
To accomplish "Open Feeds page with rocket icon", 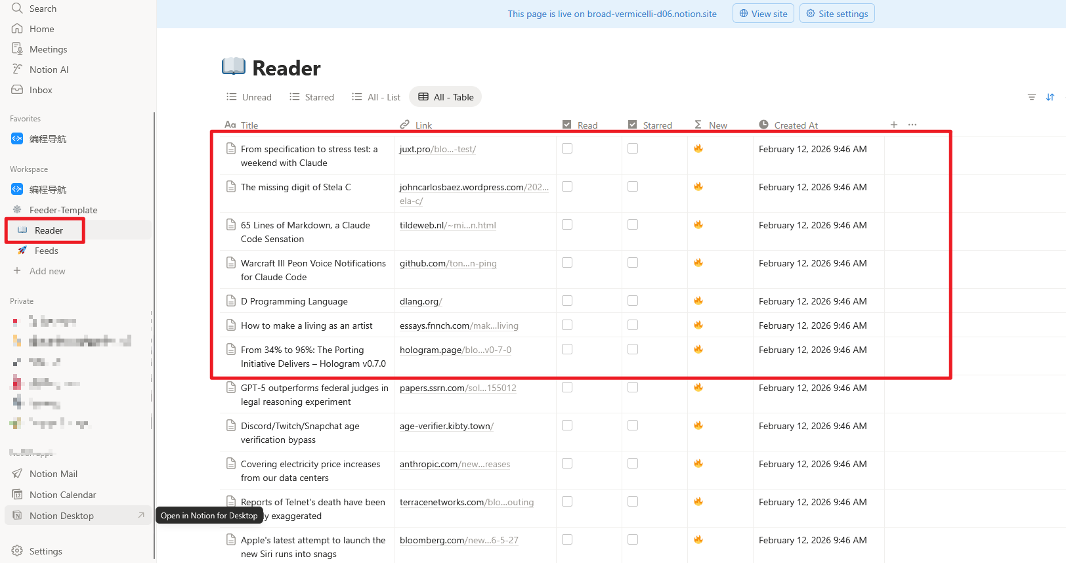I will [46, 251].
